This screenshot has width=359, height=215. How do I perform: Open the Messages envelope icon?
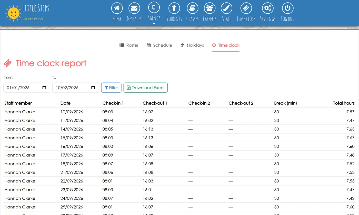pos(134,8)
